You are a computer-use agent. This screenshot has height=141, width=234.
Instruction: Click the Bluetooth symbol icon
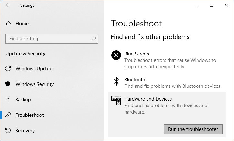coord(116,81)
